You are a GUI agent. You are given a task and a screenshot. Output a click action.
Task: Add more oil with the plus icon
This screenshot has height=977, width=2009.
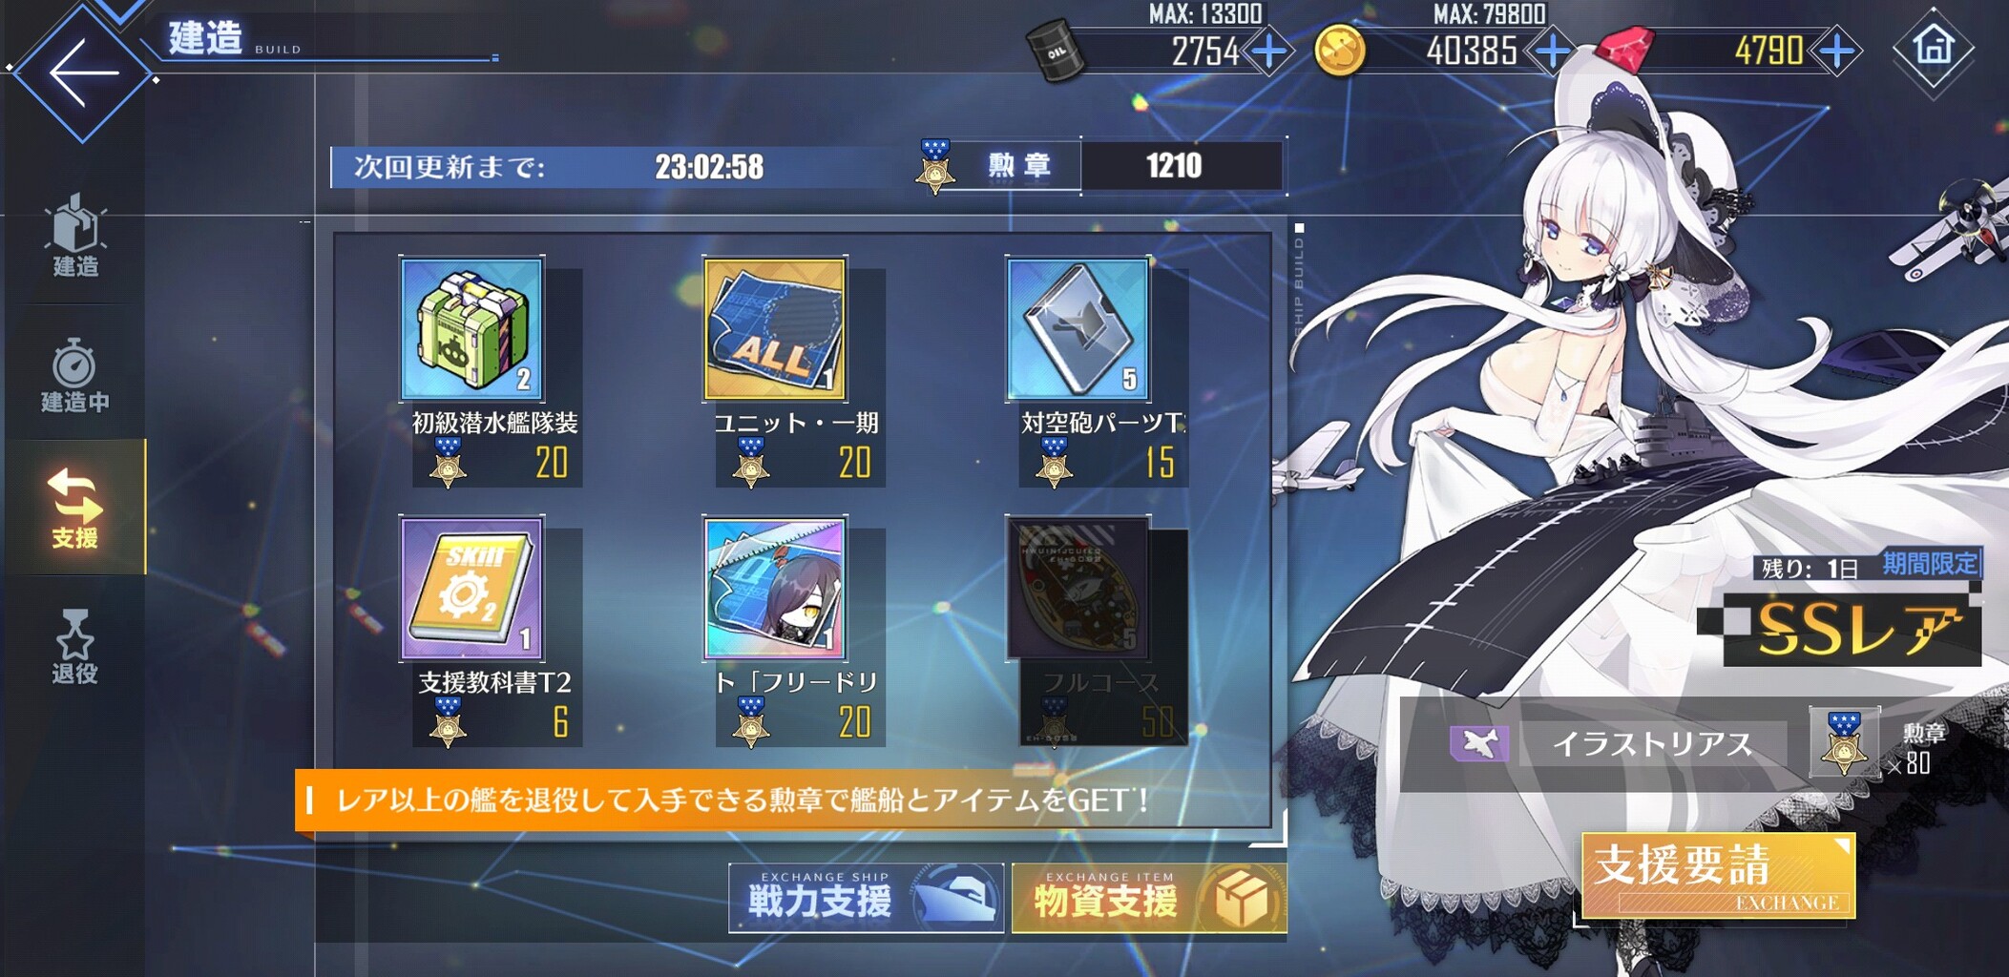point(1268,51)
